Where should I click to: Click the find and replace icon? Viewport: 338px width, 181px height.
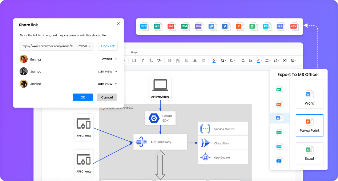pos(250,60)
